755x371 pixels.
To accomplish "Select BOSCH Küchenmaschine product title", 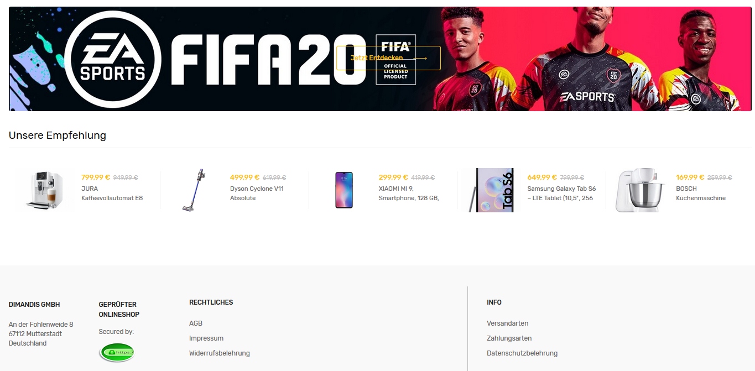I will (701, 194).
